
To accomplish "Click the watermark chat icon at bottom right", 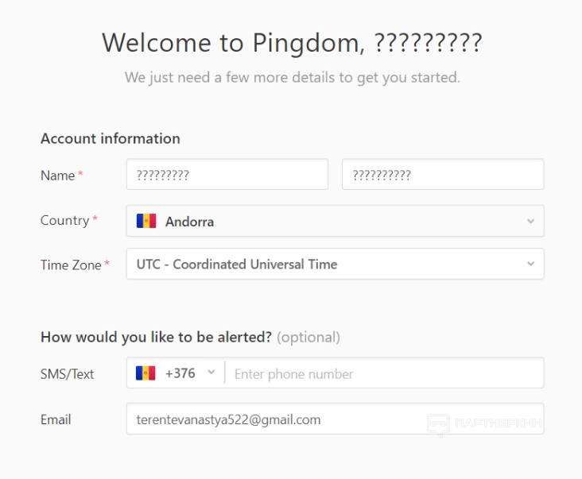I will click(x=438, y=424).
